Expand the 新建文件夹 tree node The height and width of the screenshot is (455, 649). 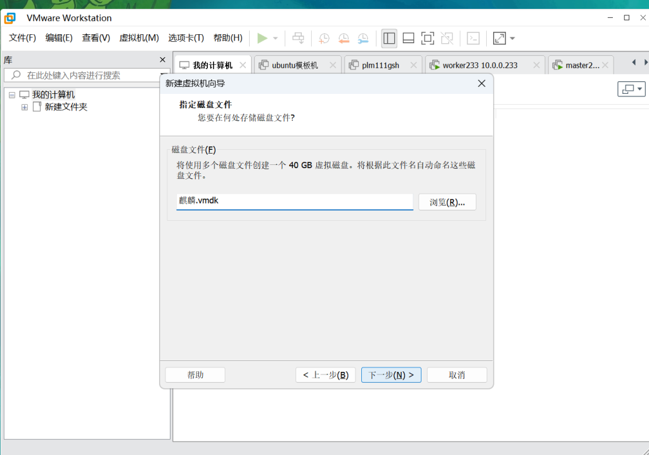point(25,107)
